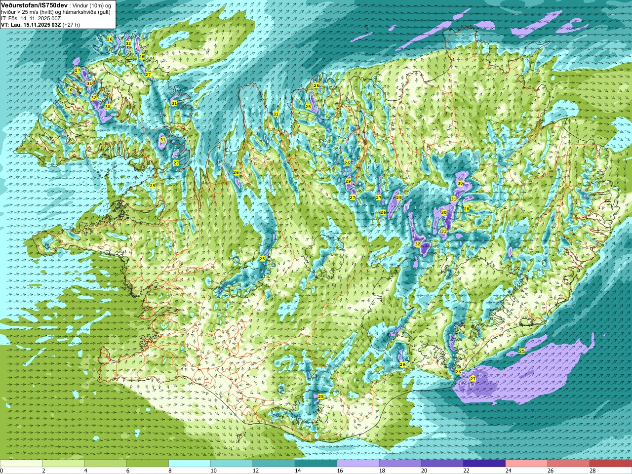Select the 12–14 m/s legend color swatch
The image size is (632, 474).
click(x=274, y=464)
